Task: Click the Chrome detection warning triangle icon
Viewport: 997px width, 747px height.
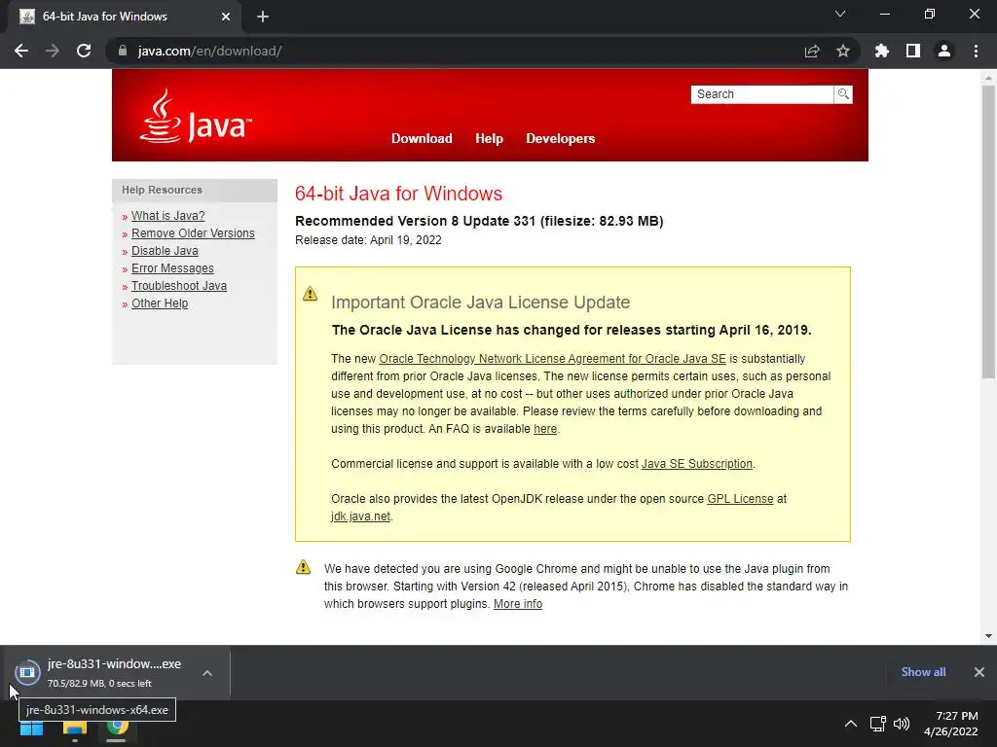Action: 304,567
